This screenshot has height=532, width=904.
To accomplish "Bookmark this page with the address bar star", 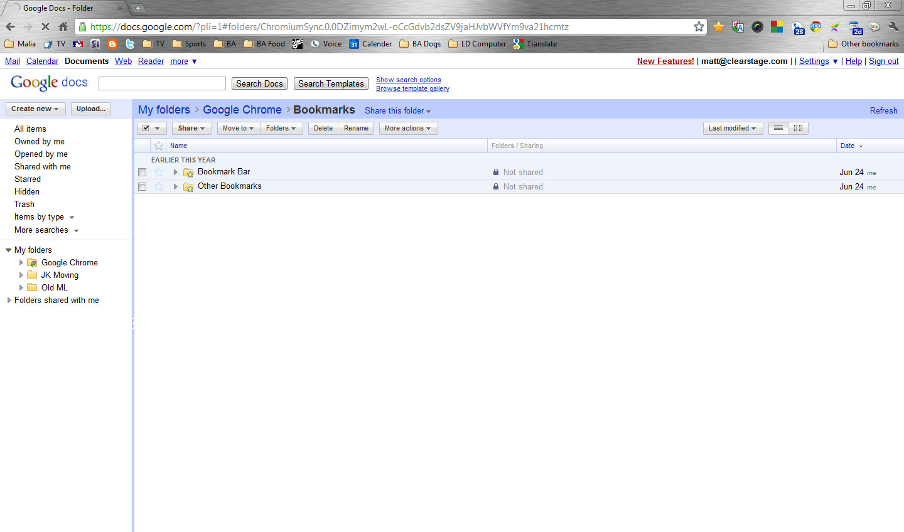I will [x=699, y=26].
